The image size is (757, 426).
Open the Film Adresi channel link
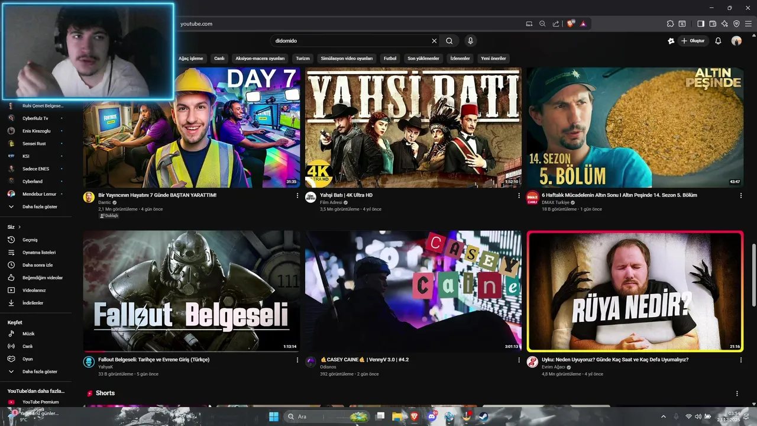[331, 202]
